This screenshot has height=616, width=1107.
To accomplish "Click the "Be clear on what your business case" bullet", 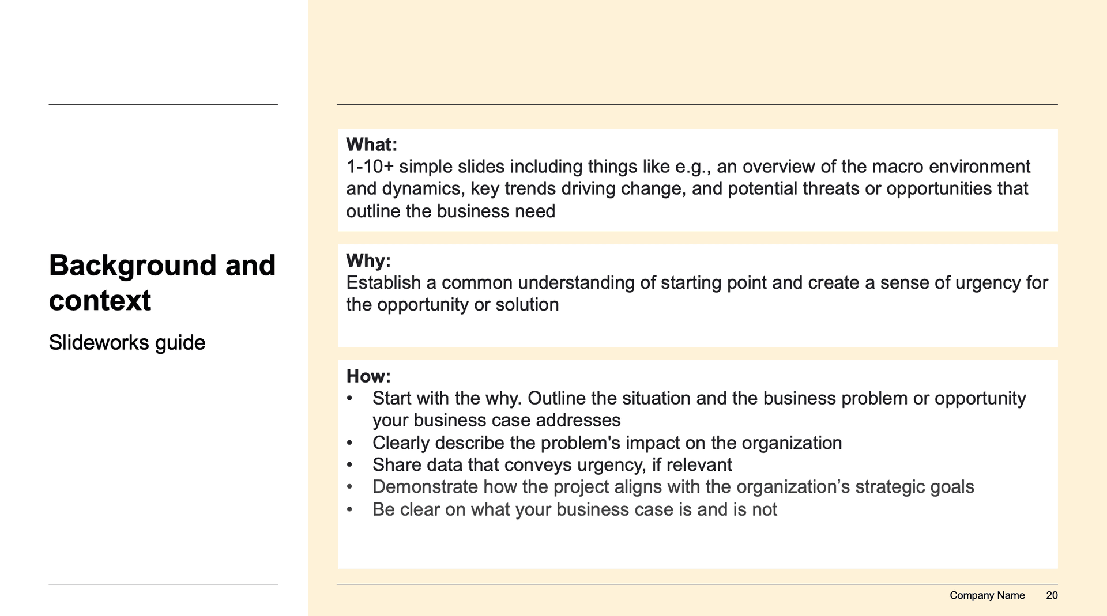I will [x=574, y=510].
